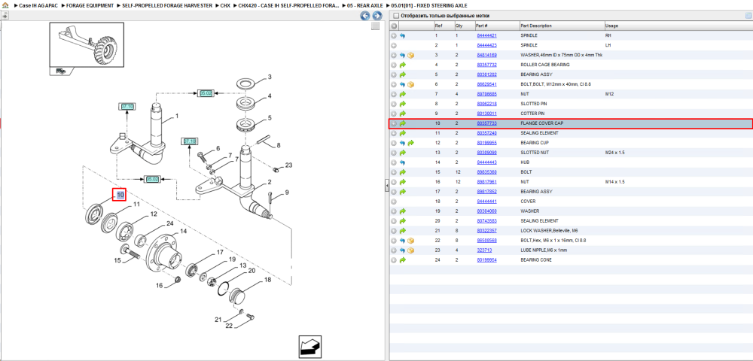Click the green arrow on BEARING CUP row
The image size is (753, 361).
[x=410, y=143]
